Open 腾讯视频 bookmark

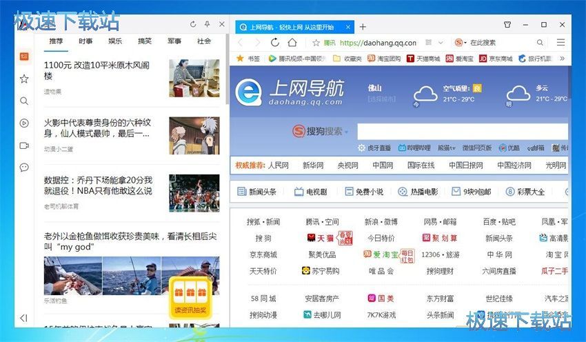point(298,59)
